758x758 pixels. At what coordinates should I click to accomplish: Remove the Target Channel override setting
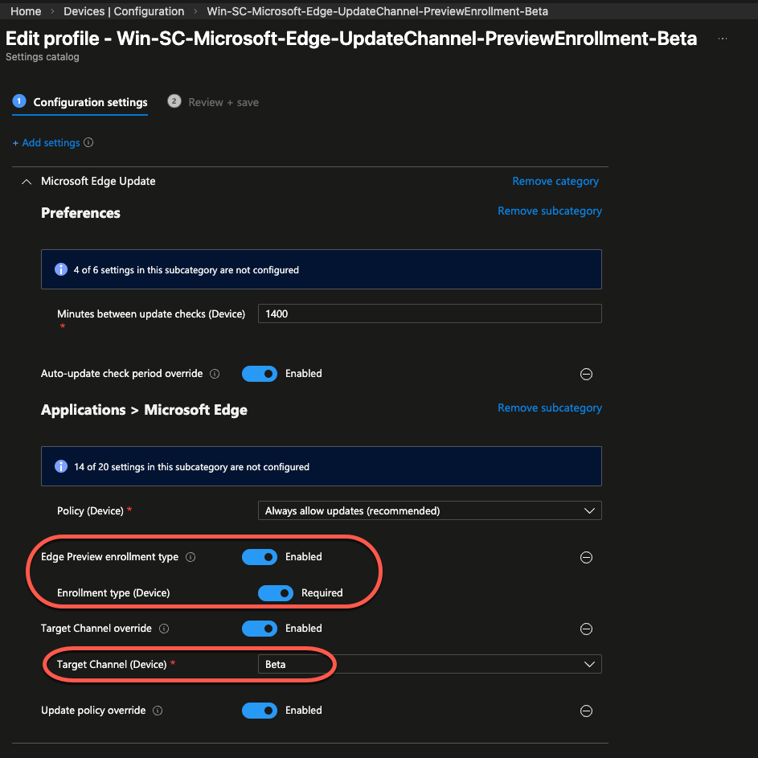click(x=586, y=629)
